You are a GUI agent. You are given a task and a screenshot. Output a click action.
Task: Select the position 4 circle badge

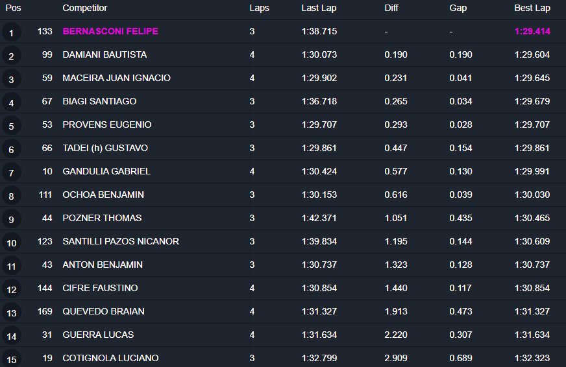[11, 102]
